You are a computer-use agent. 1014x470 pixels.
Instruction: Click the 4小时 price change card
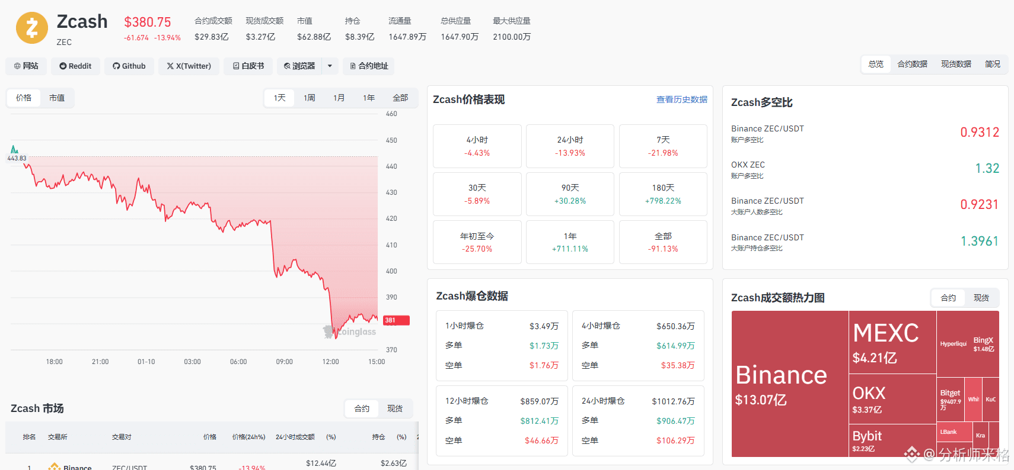(477, 146)
